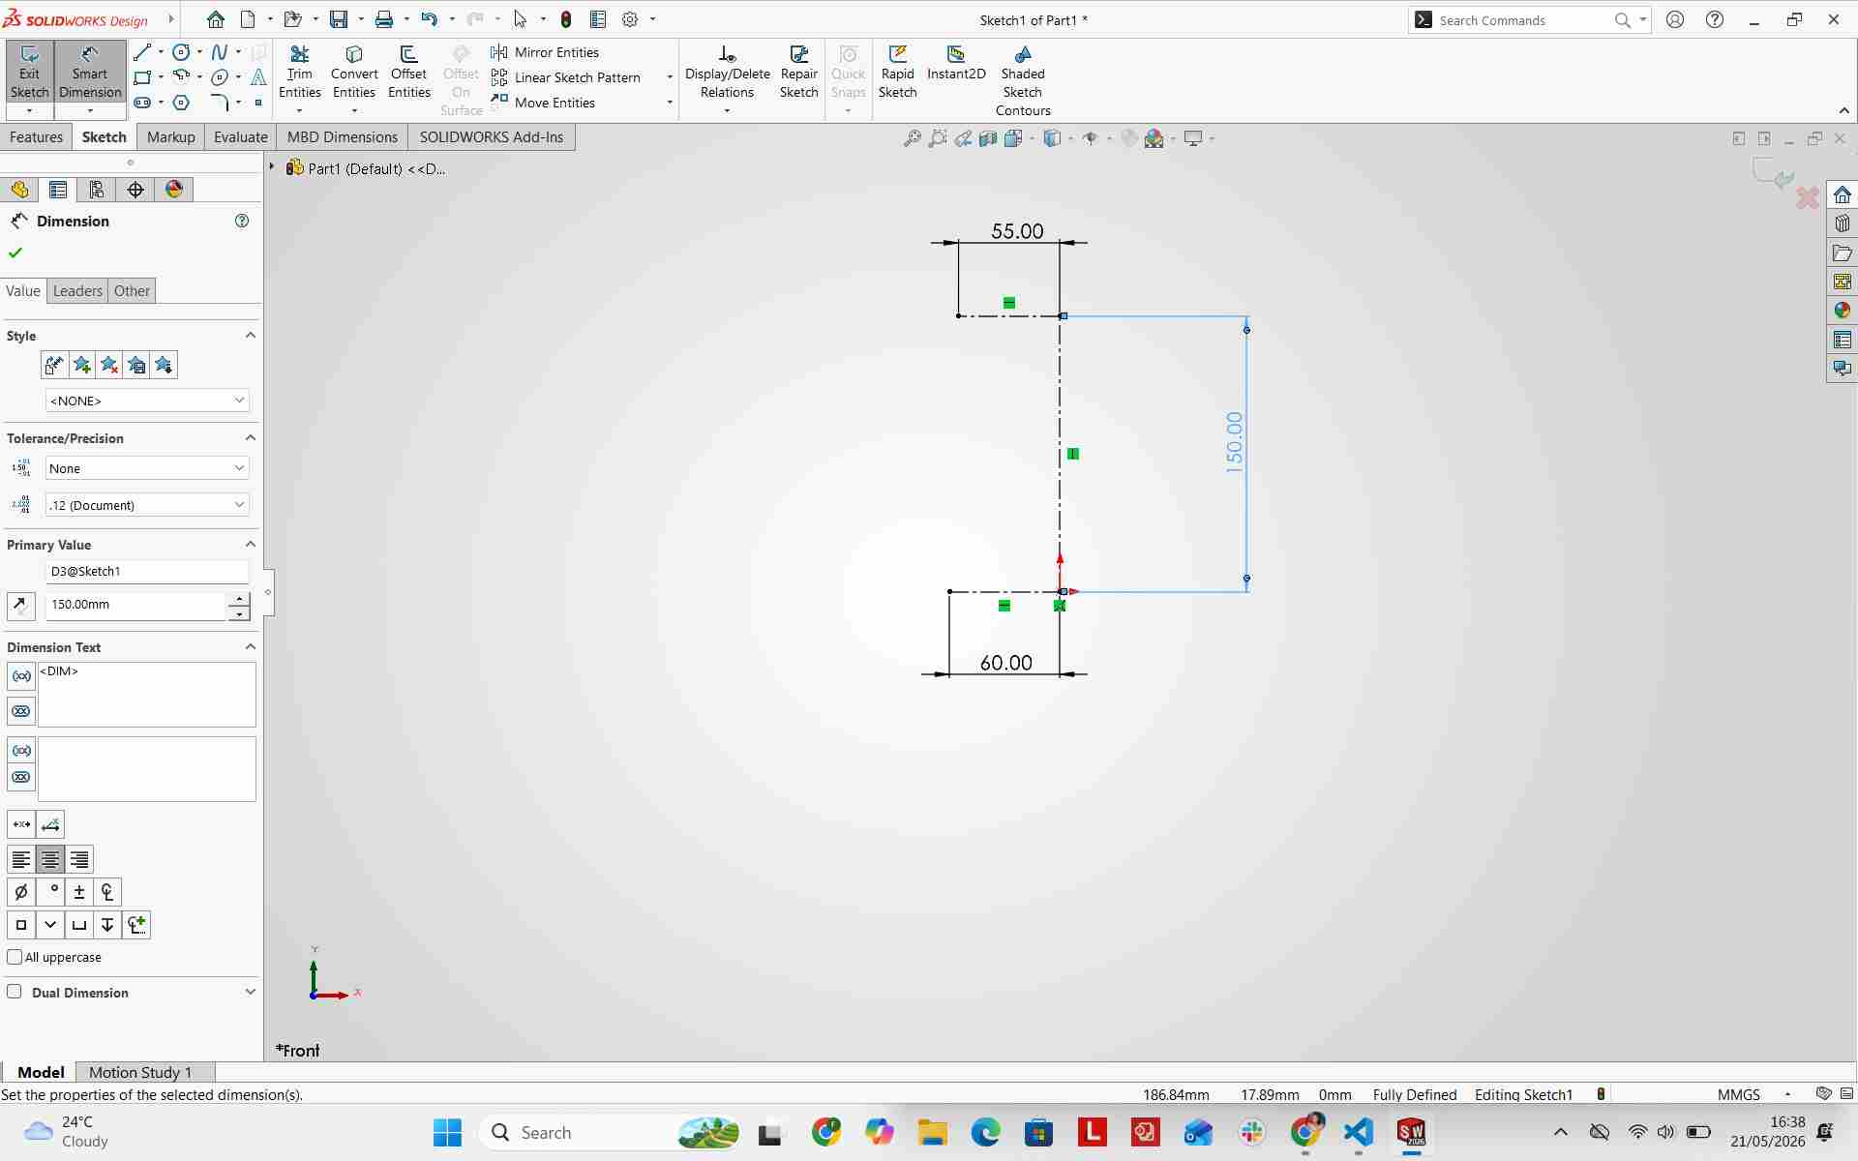Right-justify the dimension text
The height and width of the screenshot is (1161, 1858).
pos(79,859)
